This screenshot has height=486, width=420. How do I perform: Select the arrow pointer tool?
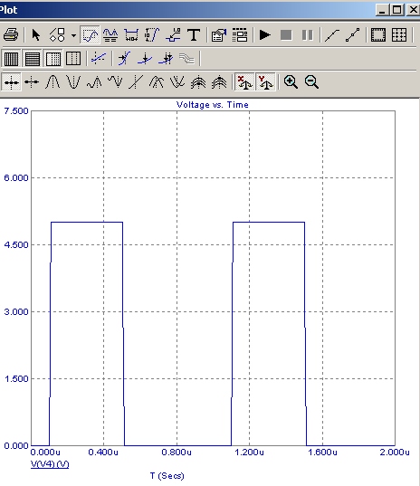pos(36,34)
